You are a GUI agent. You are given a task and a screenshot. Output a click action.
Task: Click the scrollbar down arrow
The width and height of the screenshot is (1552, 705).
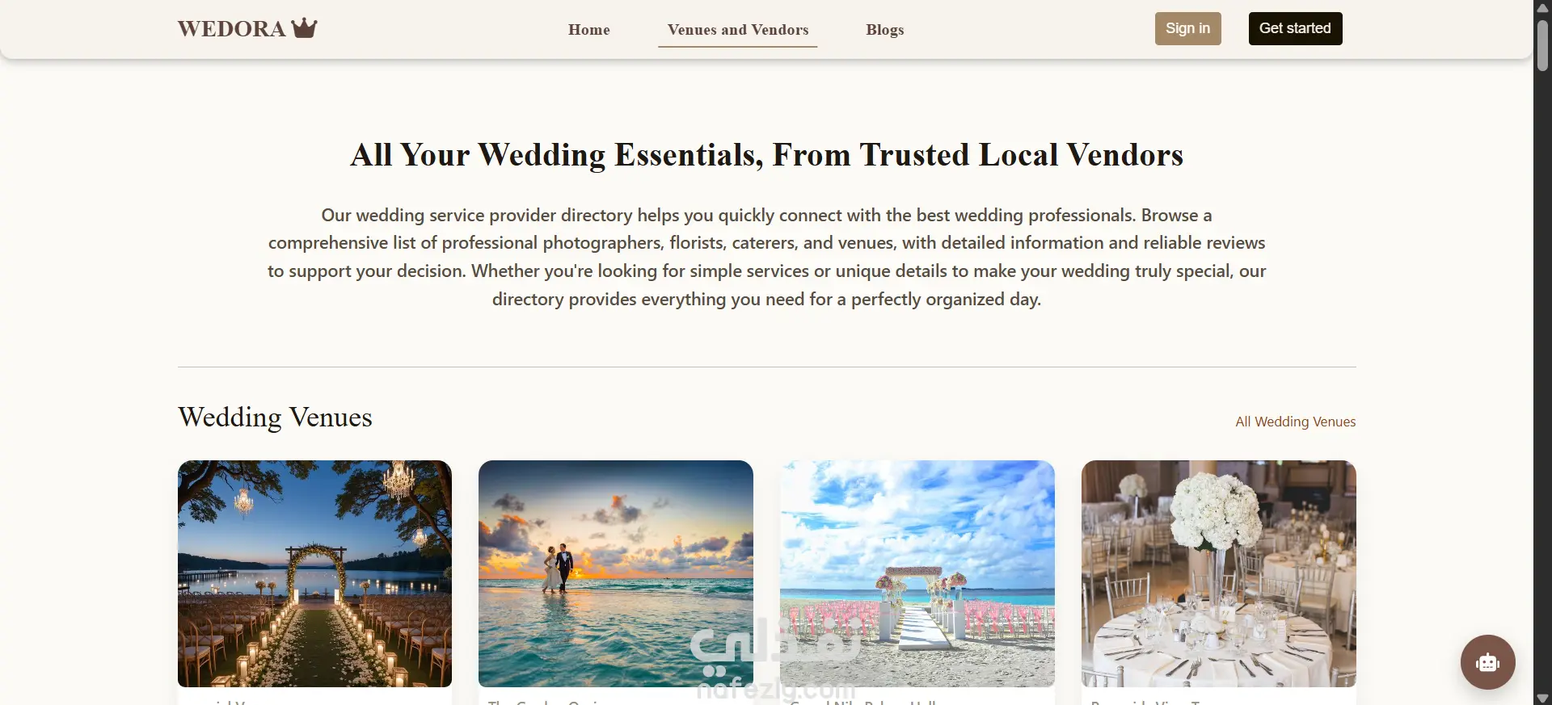coord(1542,698)
